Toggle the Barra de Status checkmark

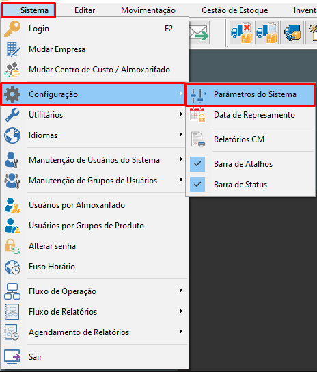click(197, 185)
